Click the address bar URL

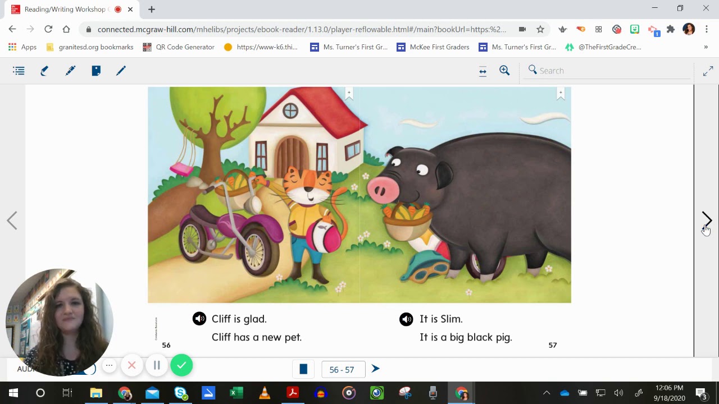click(x=302, y=29)
